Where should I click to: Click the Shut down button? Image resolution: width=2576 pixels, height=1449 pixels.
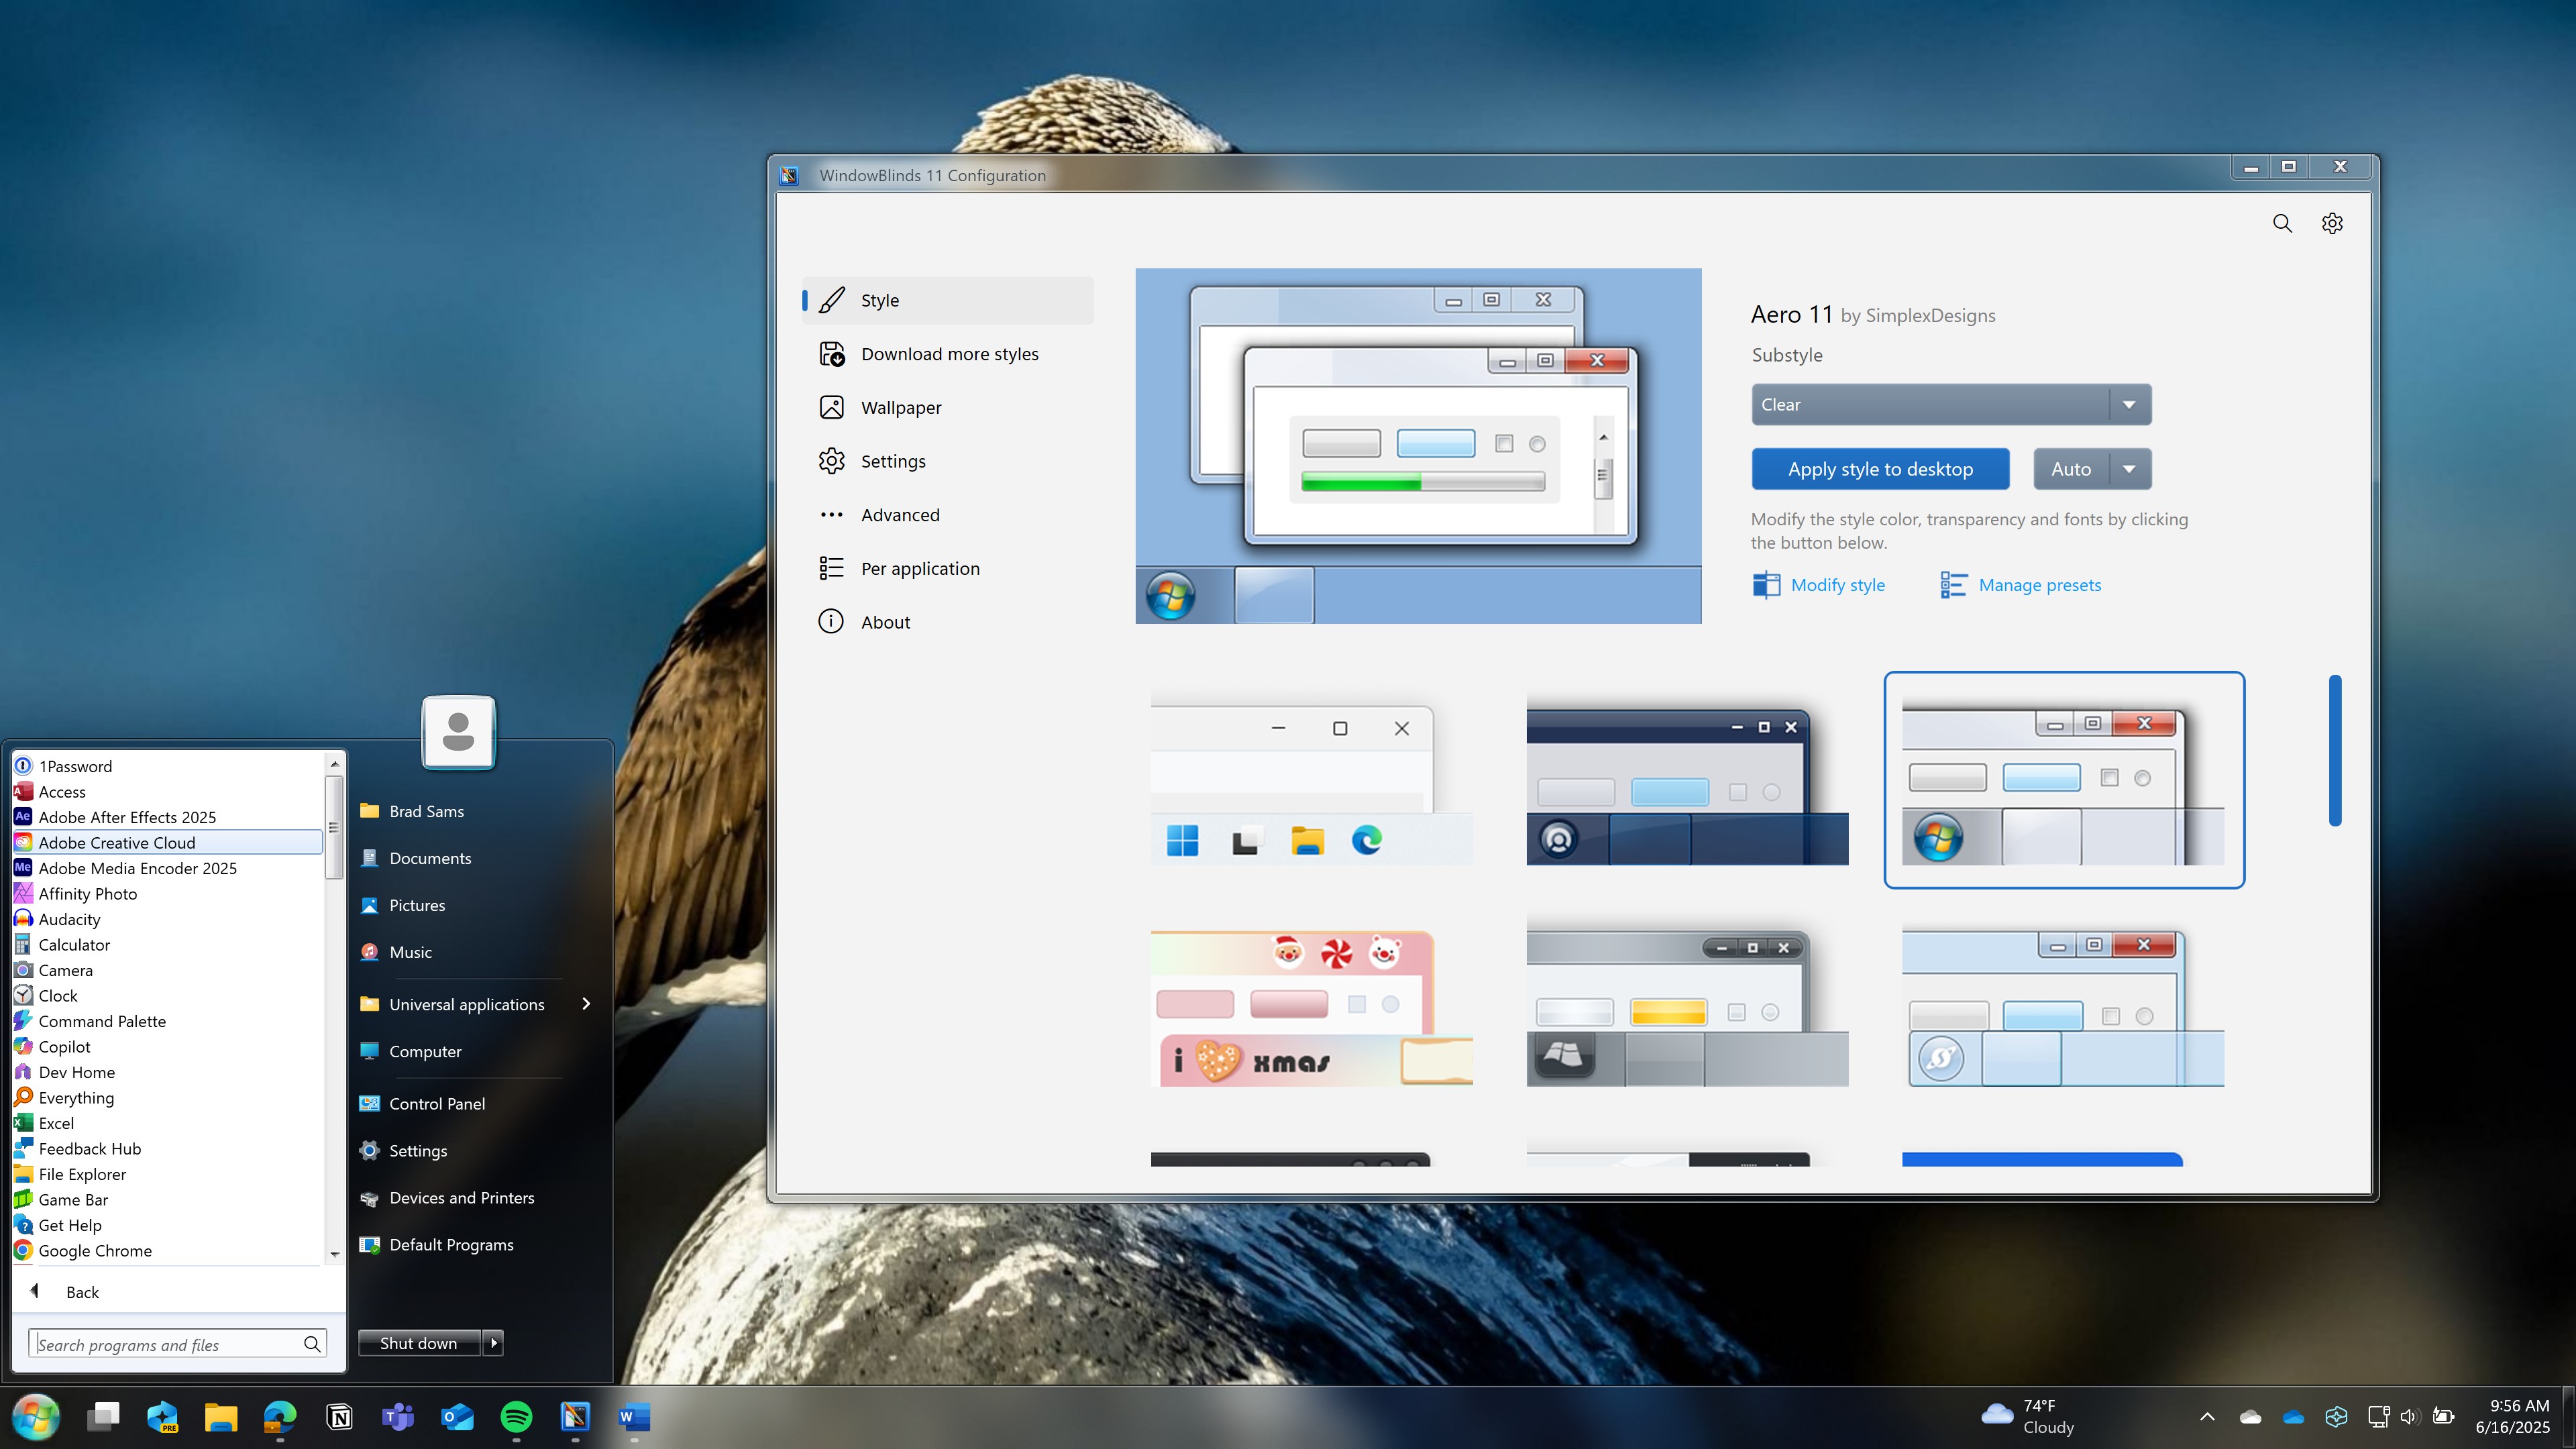click(x=419, y=1343)
